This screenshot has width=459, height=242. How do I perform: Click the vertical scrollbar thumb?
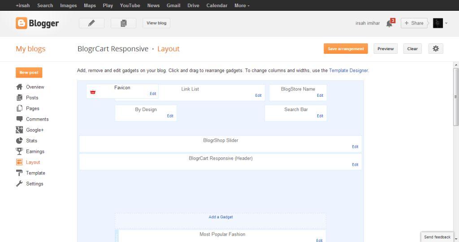tap(456, 97)
